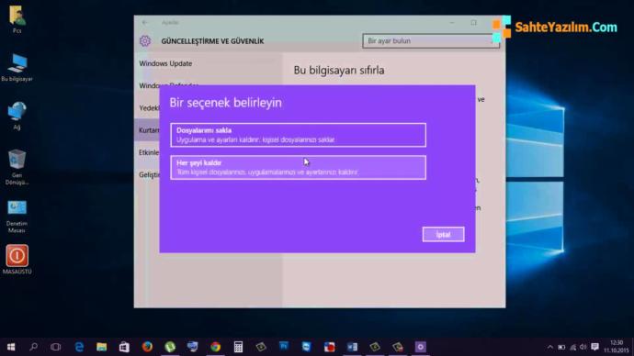Open the Pcs desktop user folder
Screen dimensions: 634x356
point(17,19)
